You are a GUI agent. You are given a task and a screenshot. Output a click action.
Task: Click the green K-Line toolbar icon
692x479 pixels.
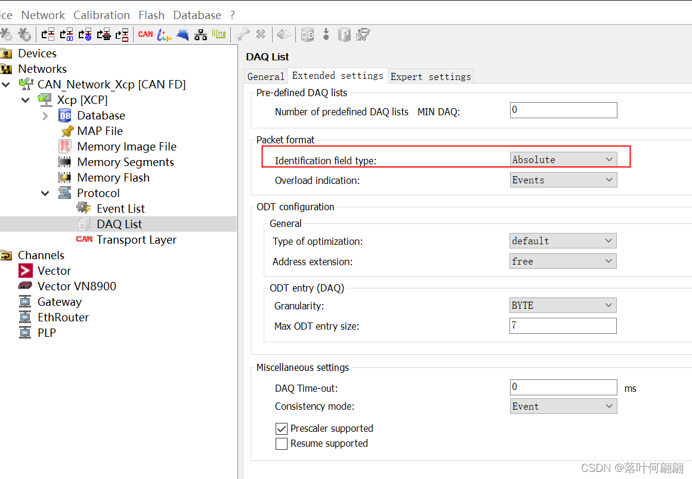pos(219,34)
